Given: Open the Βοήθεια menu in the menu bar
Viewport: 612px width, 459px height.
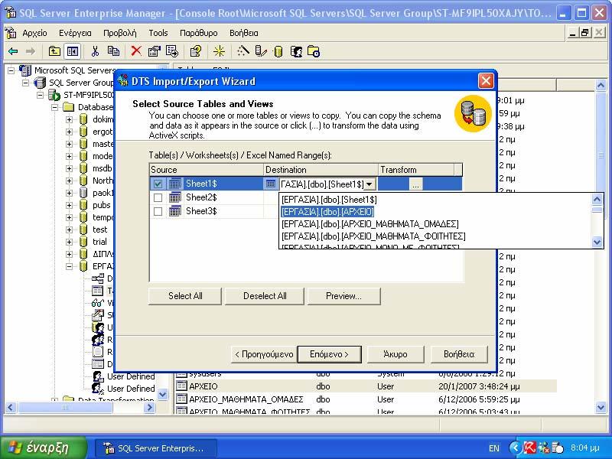Looking at the screenshot, I should (x=244, y=33).
